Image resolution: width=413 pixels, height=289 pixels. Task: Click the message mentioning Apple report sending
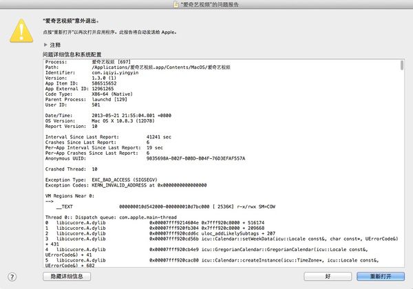[109, 32]
